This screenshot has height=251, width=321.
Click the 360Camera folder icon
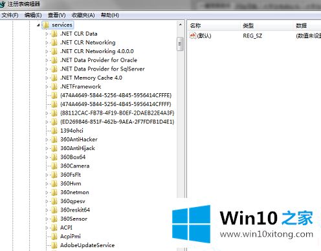tap(54, 166)
